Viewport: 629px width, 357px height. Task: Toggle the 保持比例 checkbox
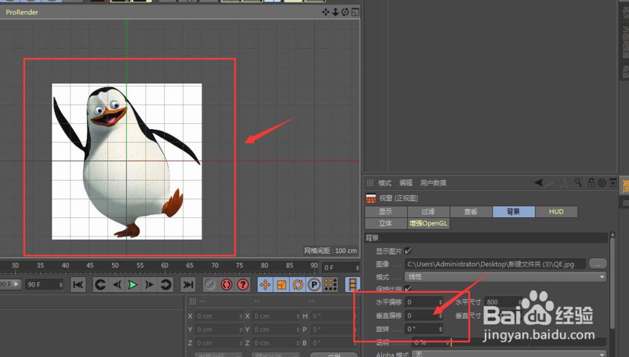[x=408, y=288]
